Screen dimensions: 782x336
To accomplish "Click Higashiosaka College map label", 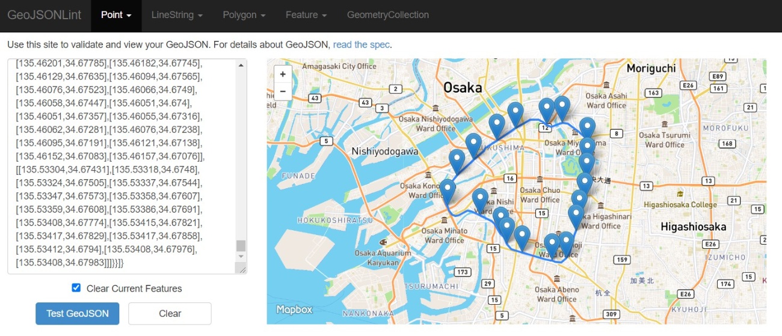I will 680,205.
